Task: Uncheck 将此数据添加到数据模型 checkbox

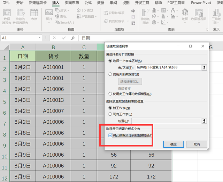Action: click(110, 135)
